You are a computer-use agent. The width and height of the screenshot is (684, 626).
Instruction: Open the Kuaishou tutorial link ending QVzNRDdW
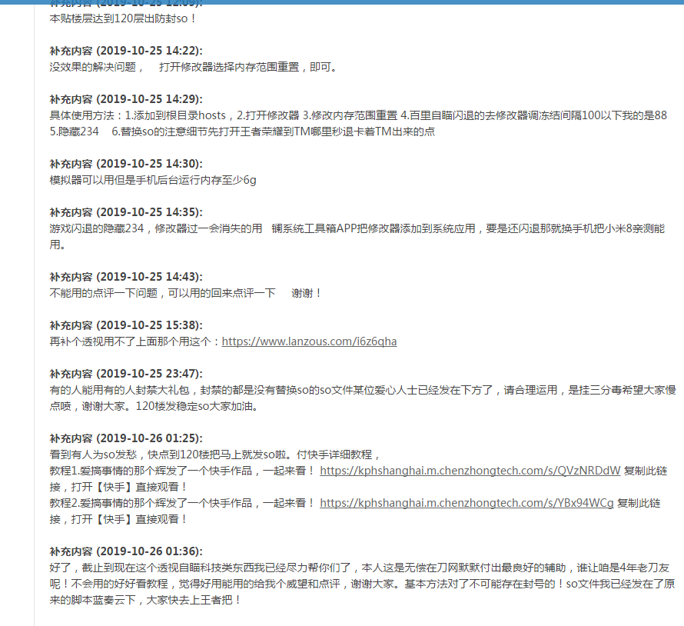point(470,471)
